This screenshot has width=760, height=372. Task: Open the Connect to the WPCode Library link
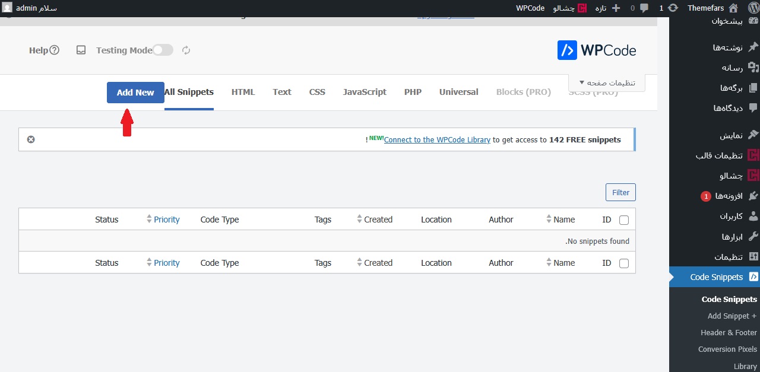437,140
